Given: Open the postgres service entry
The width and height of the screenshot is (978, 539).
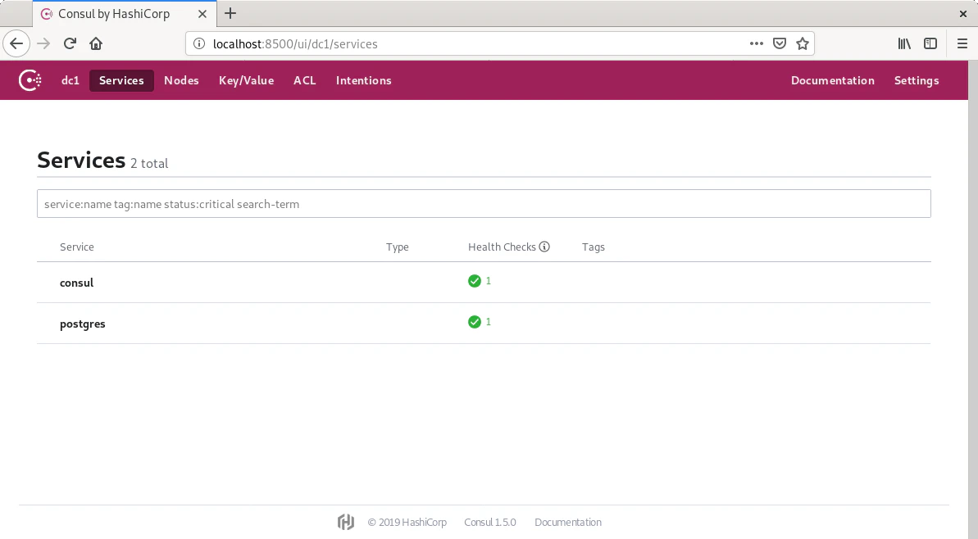Looking at the screenshot, I should click(83, 324).
